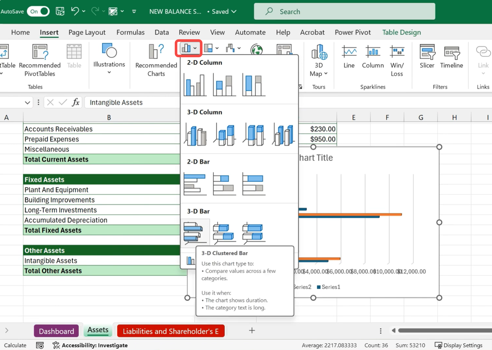The height and width of the screenshot is (350, 492).
Task: Insert a Win/Loss sparkline
Action: (x=397, y=61)
